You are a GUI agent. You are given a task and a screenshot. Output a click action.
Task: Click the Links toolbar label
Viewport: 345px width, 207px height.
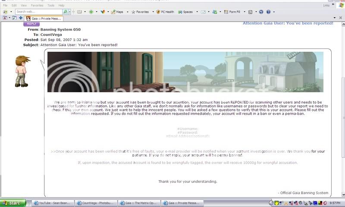pos(326,5)
